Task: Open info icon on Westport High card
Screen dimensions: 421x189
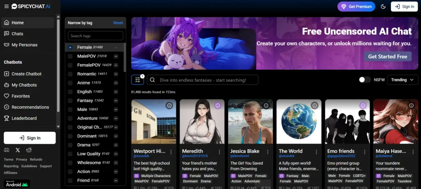Action: click(x=169, y=106)
